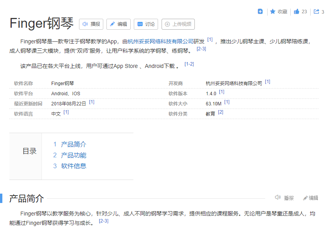329x235 pixels.
Task: Click the like count 23
Action: click(304, 12)
